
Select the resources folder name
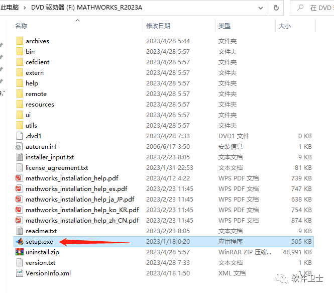pos(40,105)
